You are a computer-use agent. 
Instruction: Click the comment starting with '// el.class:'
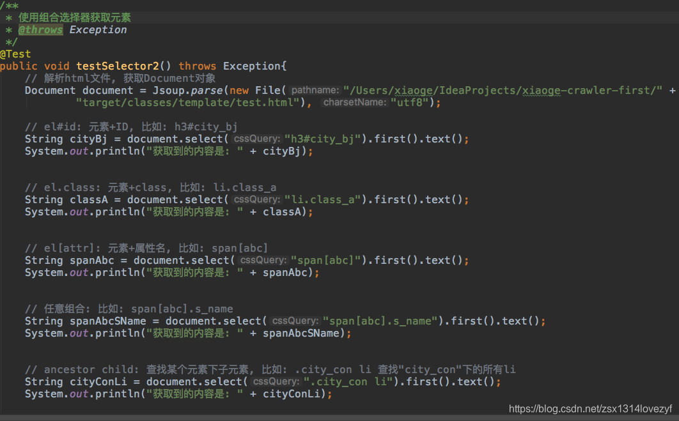click(x=150, y=187)
